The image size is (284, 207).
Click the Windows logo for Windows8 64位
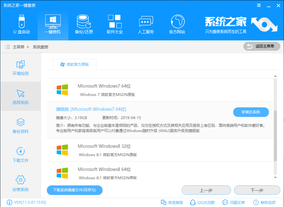pyautogui.click(x=62, y=173)
